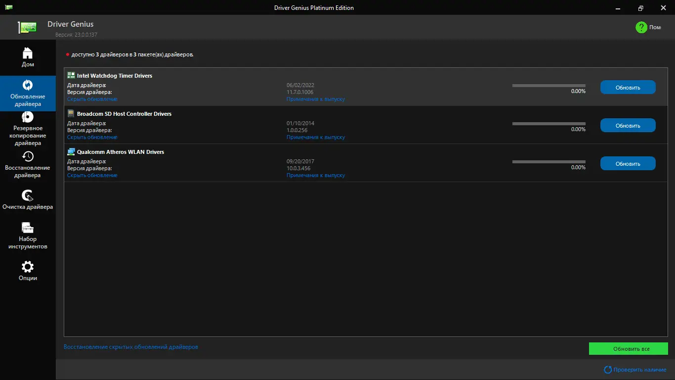Restore down the Driver Genius window
675x380 pixels.
[x=641, y=8]
